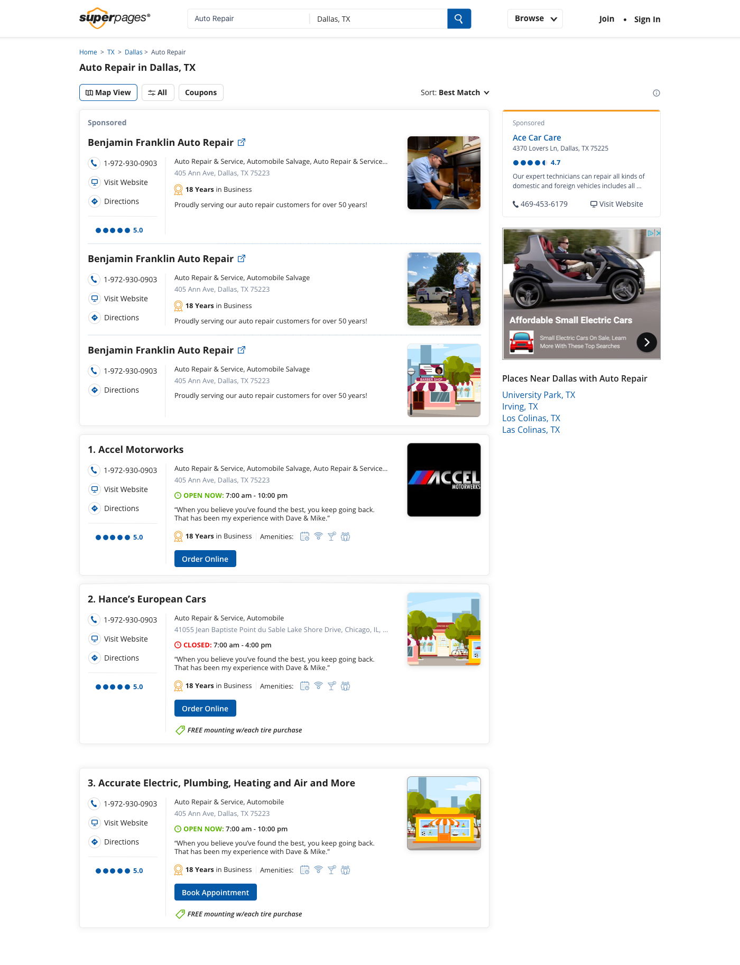
Task: Click the calendar amenity icon under Accel Motorworks
Action: click(x=305, y=536)
